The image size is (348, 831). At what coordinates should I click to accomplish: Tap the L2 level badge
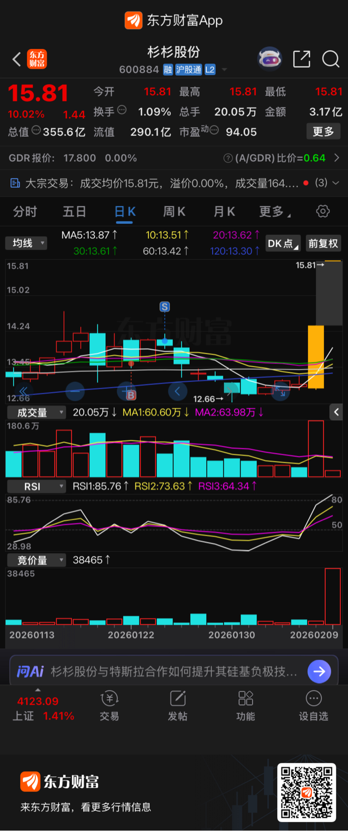pyautogui.click(x=210, y=69)
